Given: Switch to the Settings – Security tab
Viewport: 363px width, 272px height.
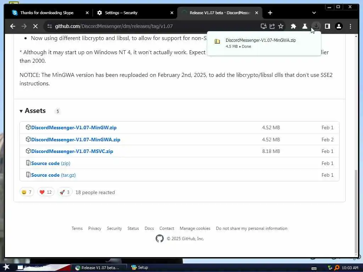Looking at the screenshot, I should (121, 13).
